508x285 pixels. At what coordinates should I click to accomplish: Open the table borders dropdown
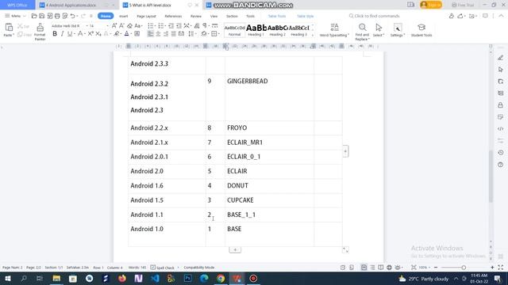pyautogui.click(x=219, y=33)
